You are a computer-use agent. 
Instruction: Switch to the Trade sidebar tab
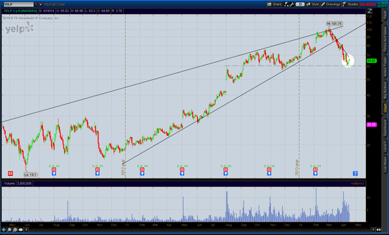coord(385,15)
